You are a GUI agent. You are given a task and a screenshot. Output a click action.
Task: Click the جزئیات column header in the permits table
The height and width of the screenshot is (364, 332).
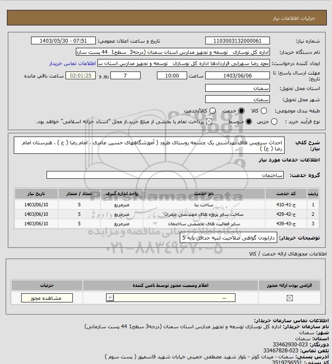coord(47,285)
